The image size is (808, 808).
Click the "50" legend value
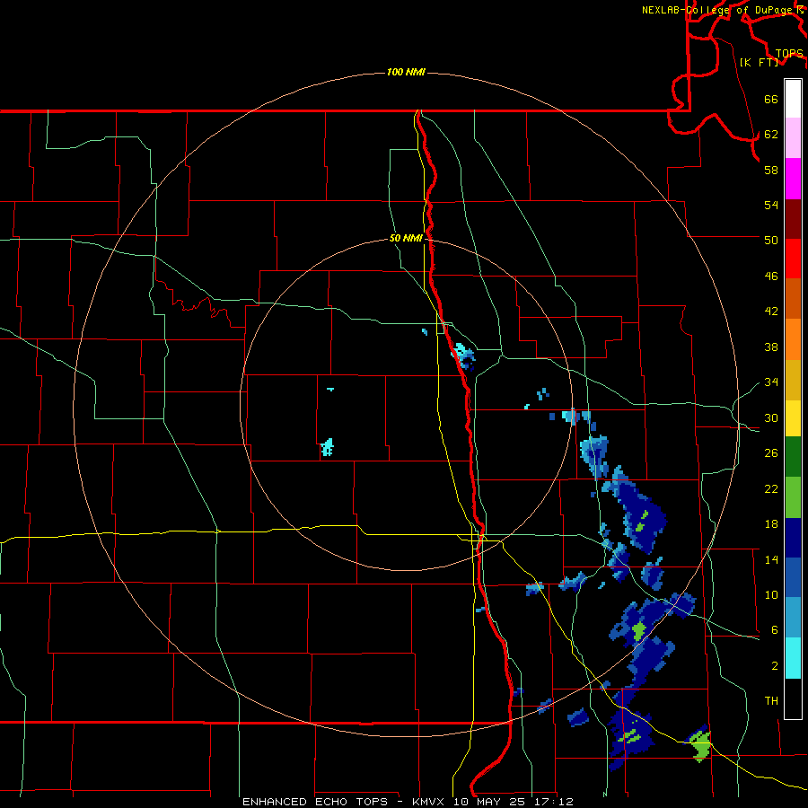click(771, 240)
